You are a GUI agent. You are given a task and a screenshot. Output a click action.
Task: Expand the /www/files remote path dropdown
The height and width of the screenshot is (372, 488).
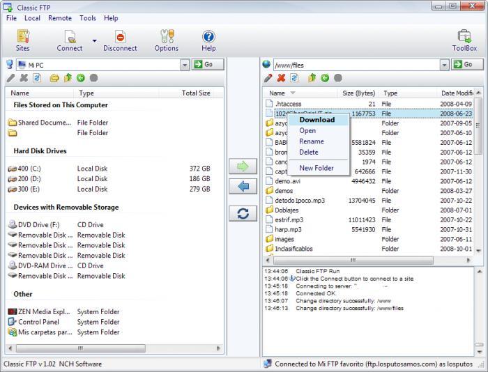point(445,65)
